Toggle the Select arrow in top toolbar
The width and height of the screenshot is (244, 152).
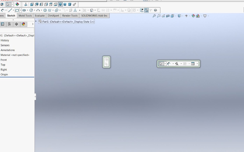tap(8, 4)
